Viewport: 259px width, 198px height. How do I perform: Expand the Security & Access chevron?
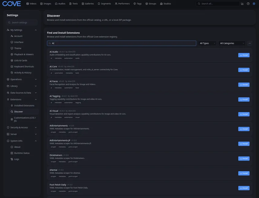click(x=36, y=128)
